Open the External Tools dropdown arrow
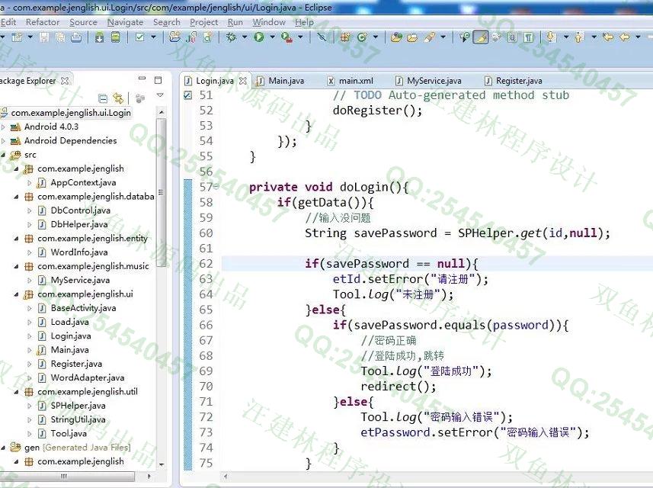Image resolution: width=653 pixels, height=488 pixels. (300, 37)
